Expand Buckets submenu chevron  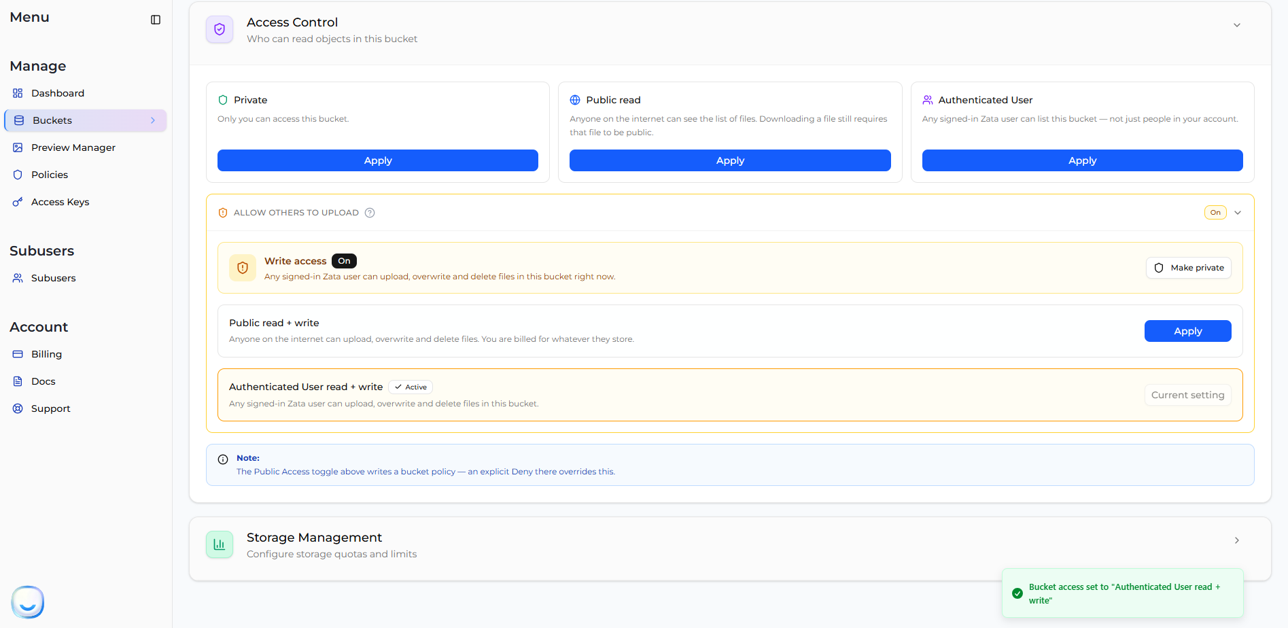point(153,120)
